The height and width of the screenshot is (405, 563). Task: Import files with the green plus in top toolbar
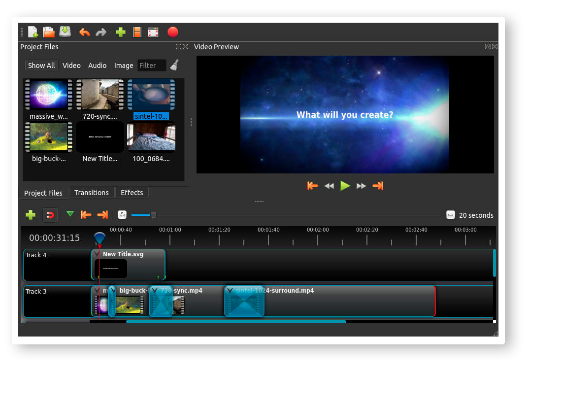point(121,33)
